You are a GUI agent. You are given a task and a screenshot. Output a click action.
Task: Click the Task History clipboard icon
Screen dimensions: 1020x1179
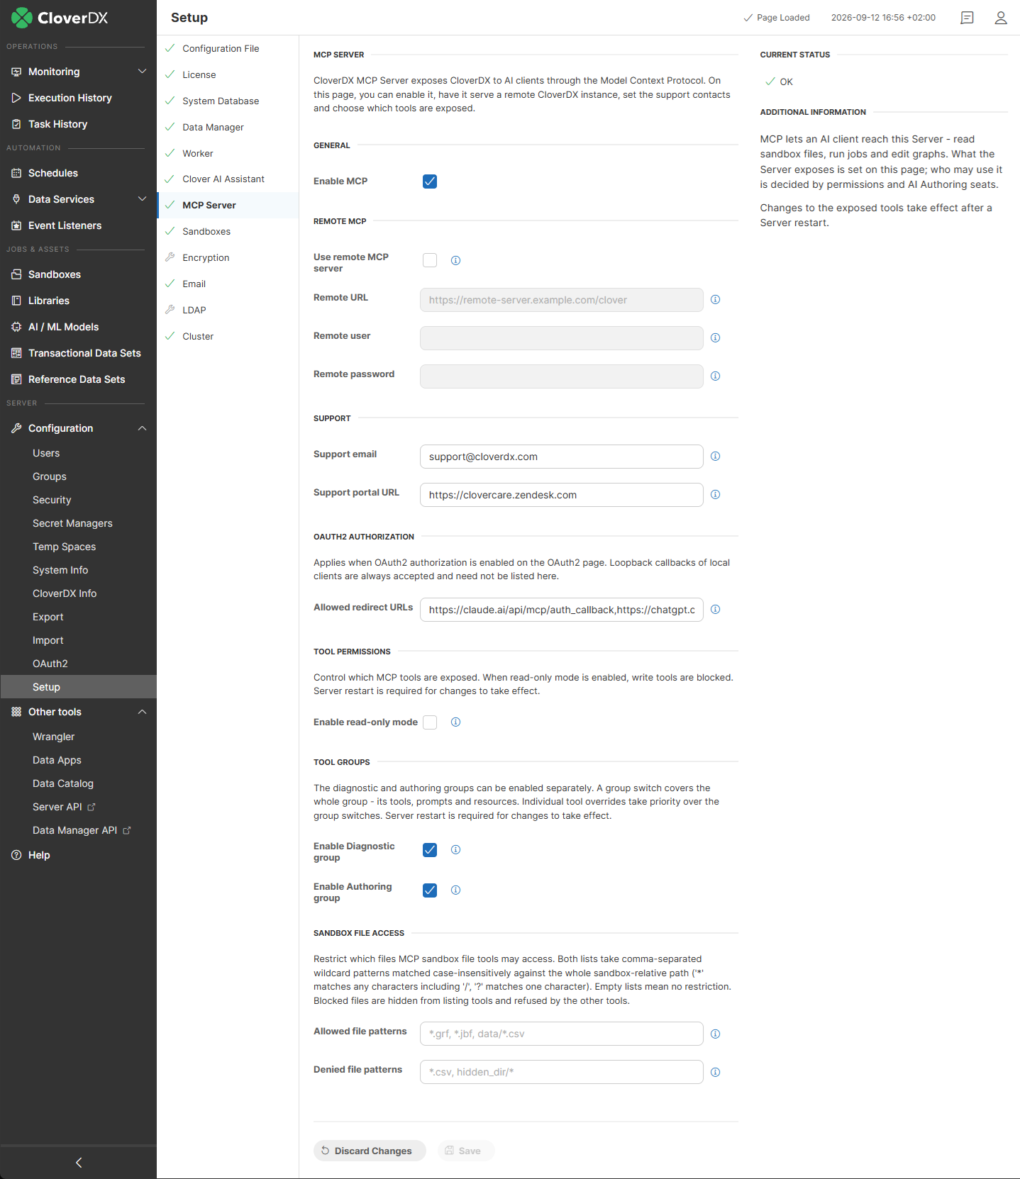16,124
